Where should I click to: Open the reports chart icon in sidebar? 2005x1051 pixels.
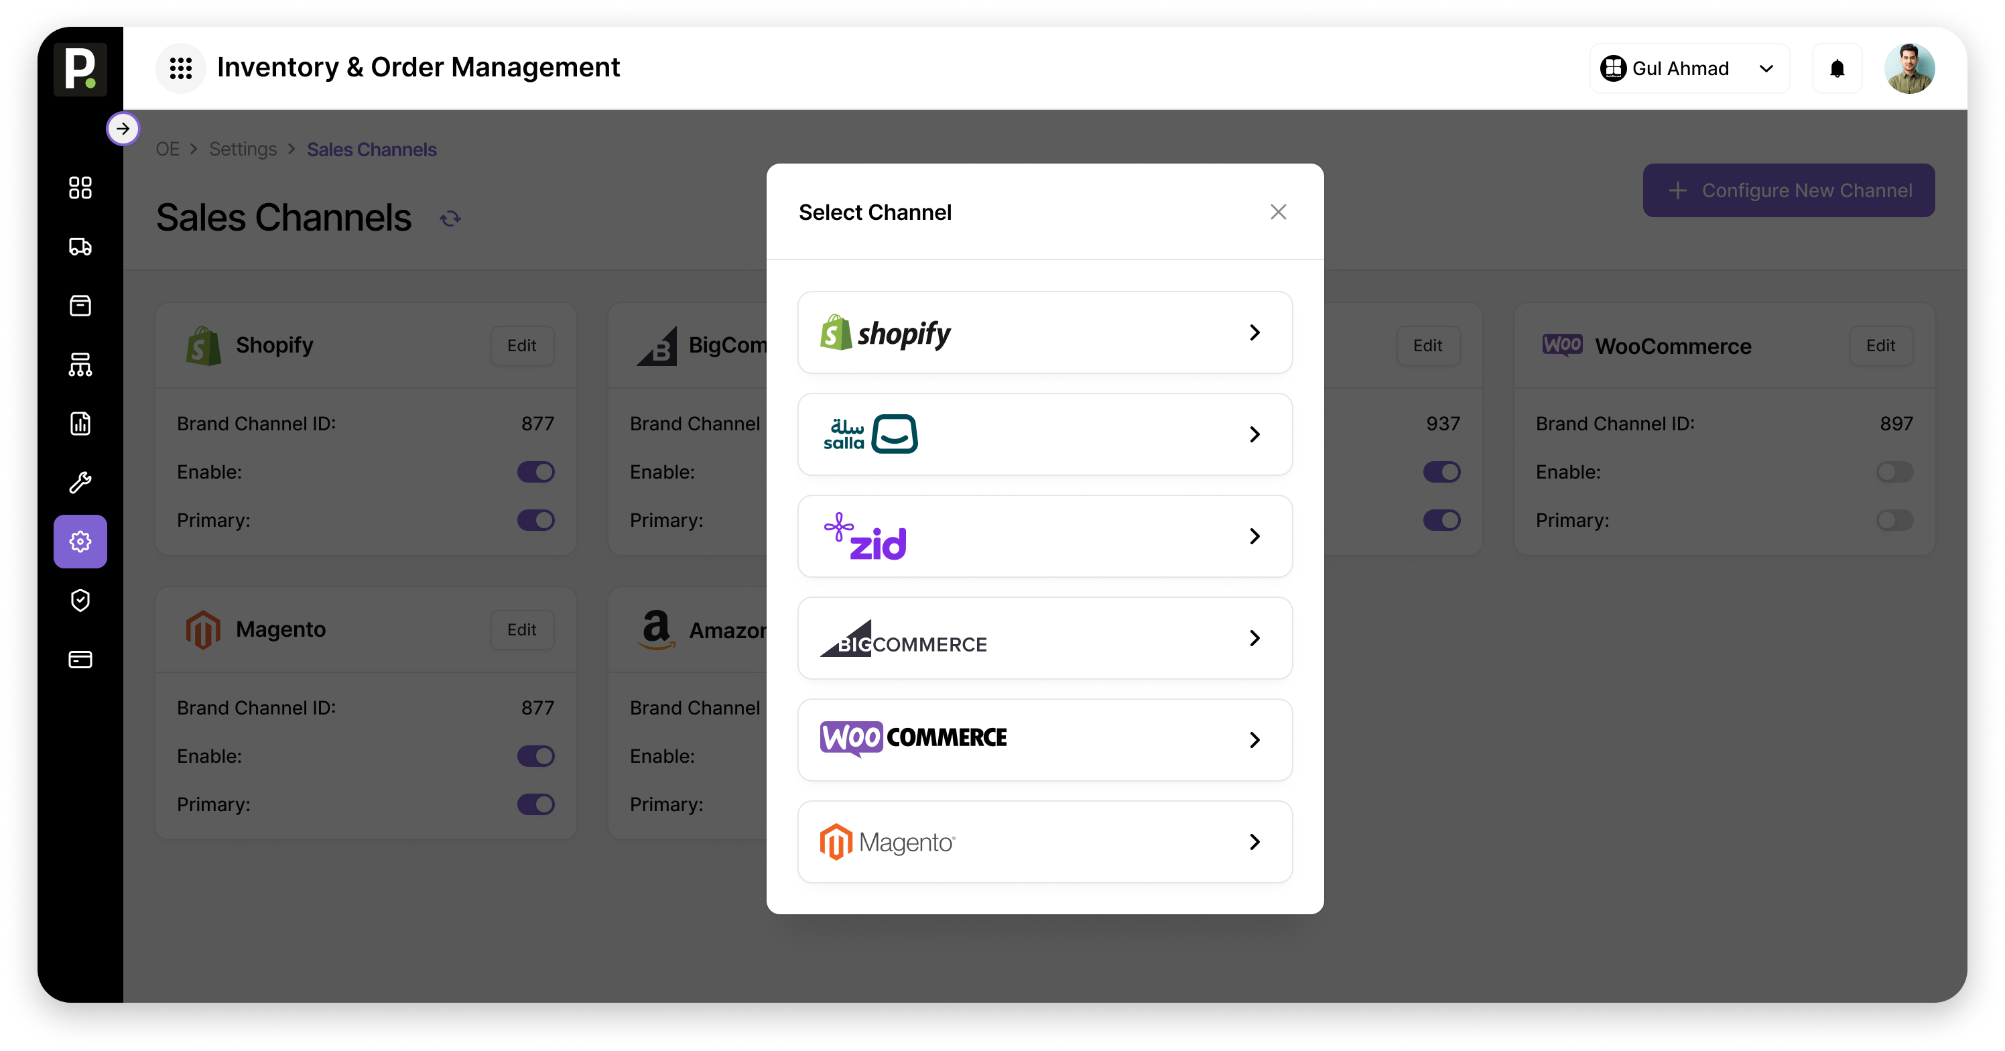[80, 424]
